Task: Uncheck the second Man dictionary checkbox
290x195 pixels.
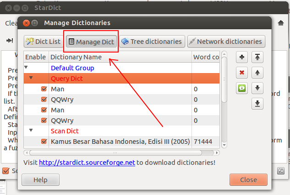Action: coord(44,110)
